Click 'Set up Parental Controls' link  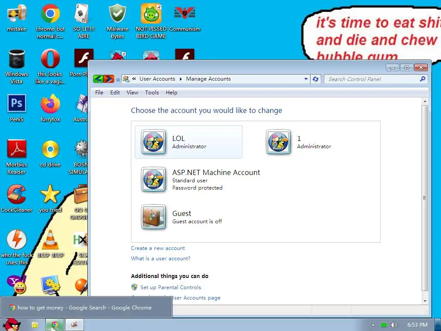[171, 287]
